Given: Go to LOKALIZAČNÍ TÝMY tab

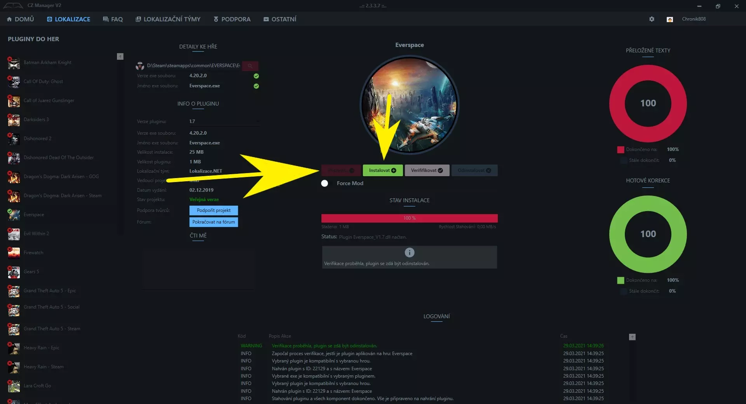Looking at the screenshot, I should point(168,19).
